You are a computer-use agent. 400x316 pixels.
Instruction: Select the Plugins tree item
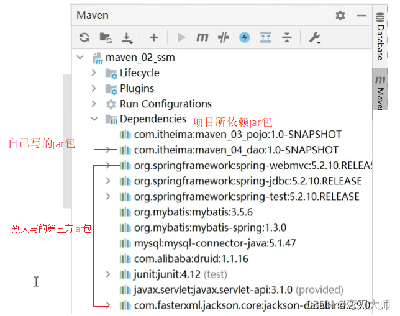(x=137, y=89)
